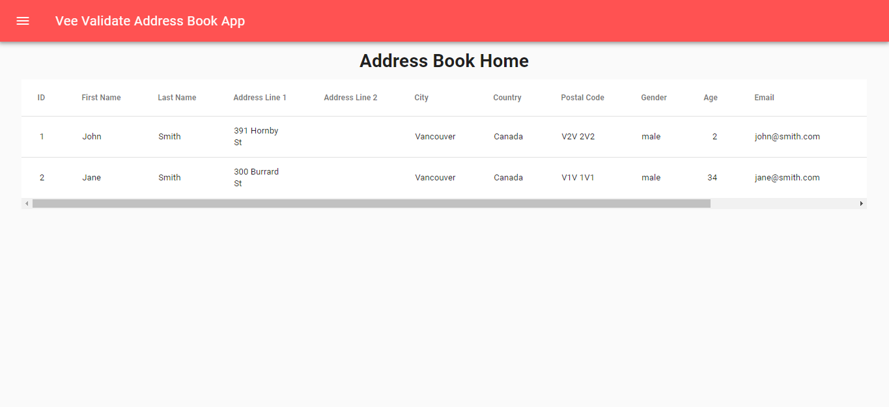The height and width of the screenshot is (407, 889).
Task: Open the navigation hamburger menu
Action: click(x=23, y=20)
